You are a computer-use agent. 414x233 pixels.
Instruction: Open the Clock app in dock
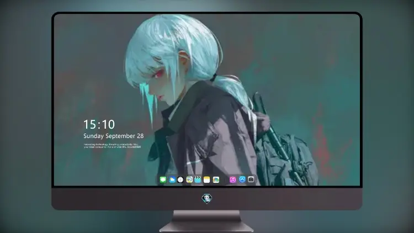point(181,180)
